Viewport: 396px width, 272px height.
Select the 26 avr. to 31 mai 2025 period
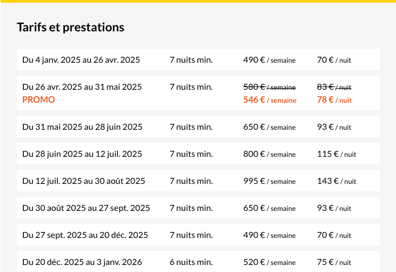82,87
